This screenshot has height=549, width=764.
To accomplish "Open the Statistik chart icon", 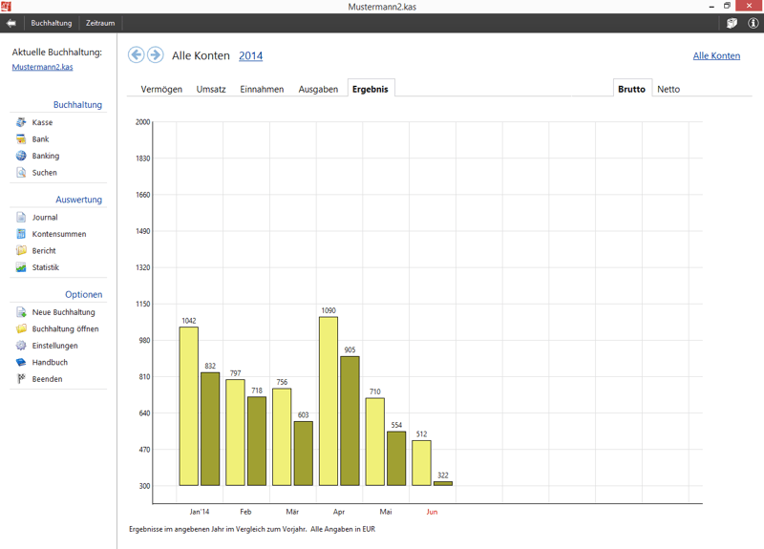I will [x=21, y=267].
